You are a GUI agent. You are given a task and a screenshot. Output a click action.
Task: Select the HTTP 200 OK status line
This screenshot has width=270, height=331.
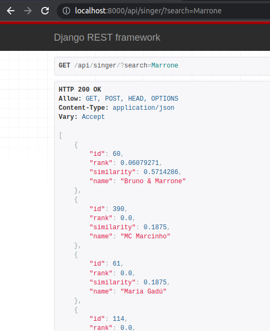(x=80, y=89)
